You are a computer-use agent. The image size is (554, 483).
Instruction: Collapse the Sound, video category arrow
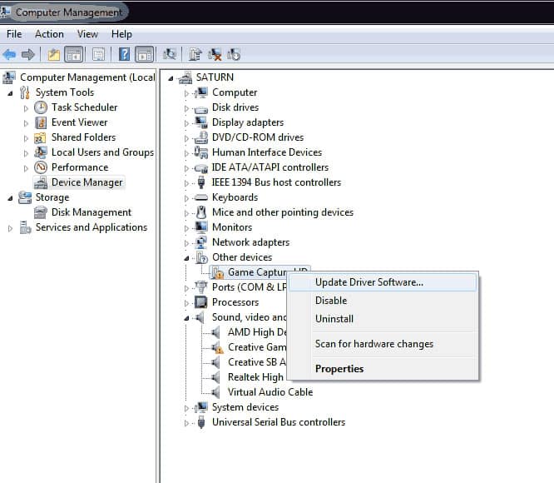(186, 318)
